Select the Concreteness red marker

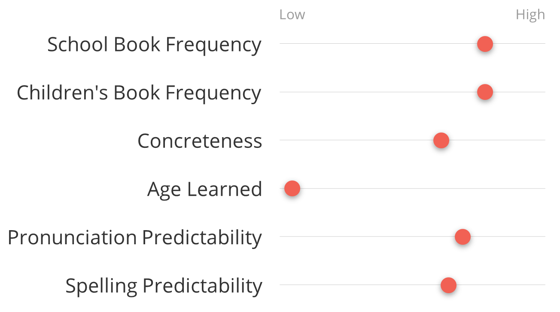(x=441, y=140)
